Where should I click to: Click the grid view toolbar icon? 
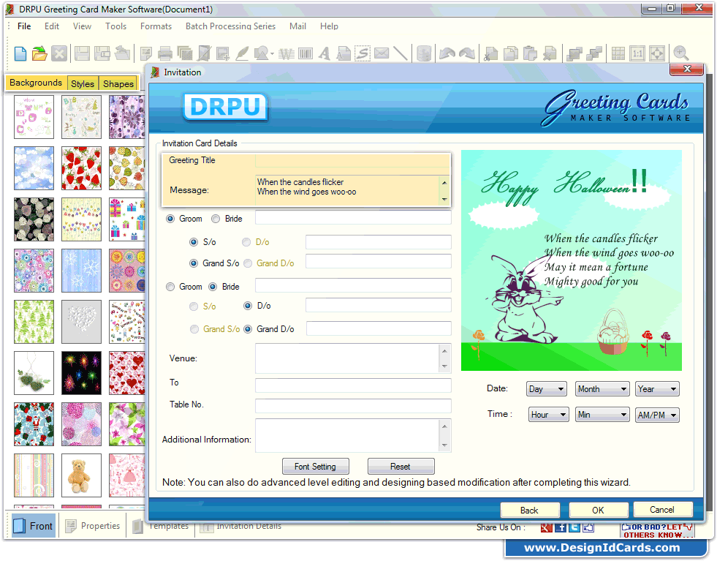[618, 53]
